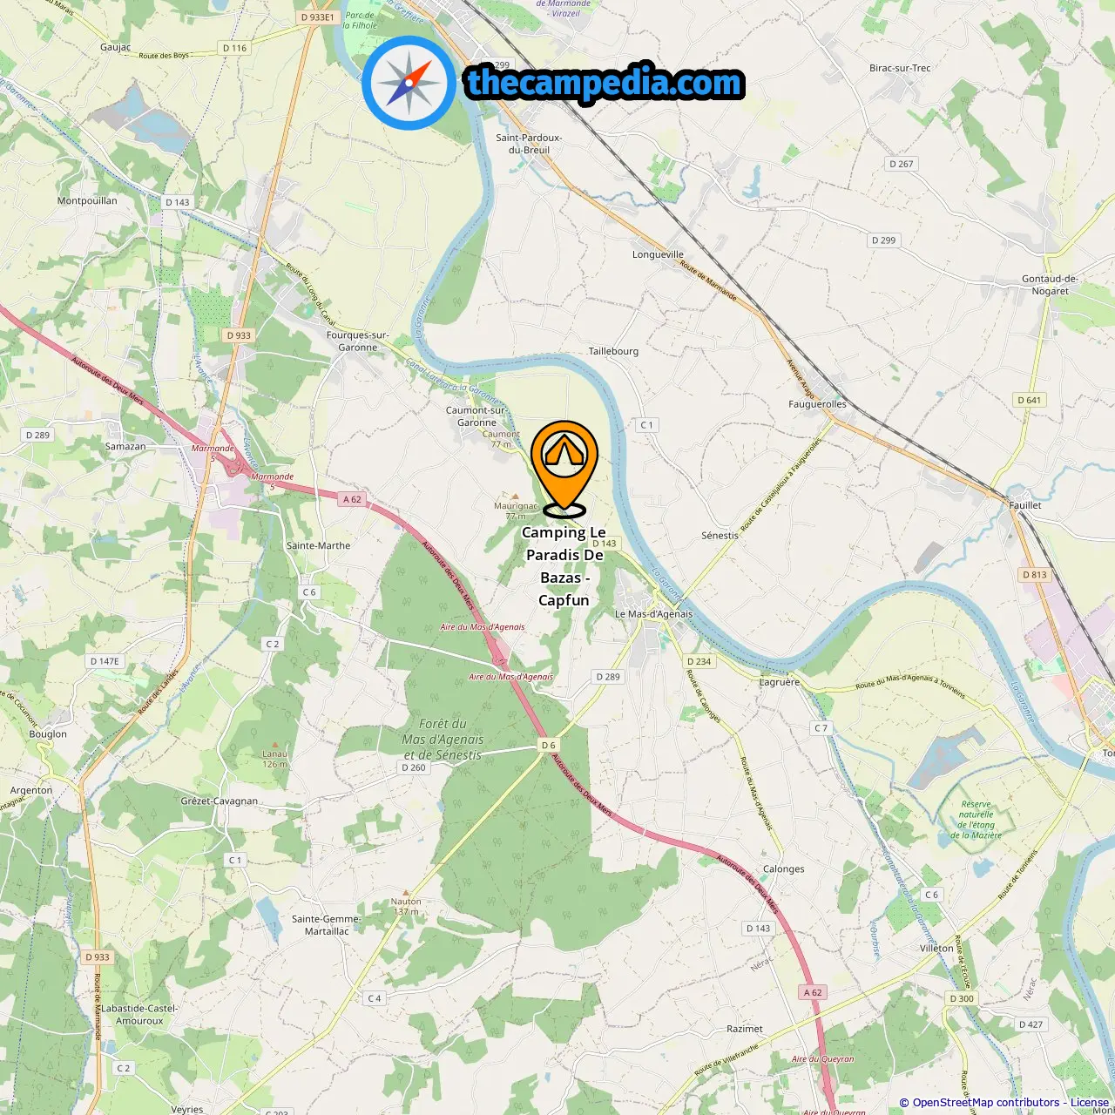
Task: Open the thecampedia.com logo text
Action: tap(605, 84)
